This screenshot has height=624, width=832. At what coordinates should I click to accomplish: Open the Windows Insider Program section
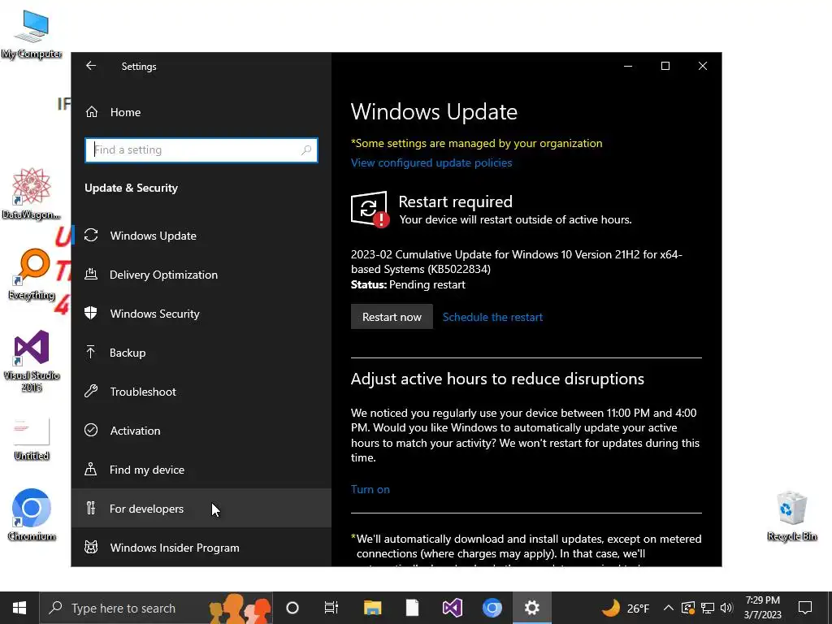pos(201,548)
